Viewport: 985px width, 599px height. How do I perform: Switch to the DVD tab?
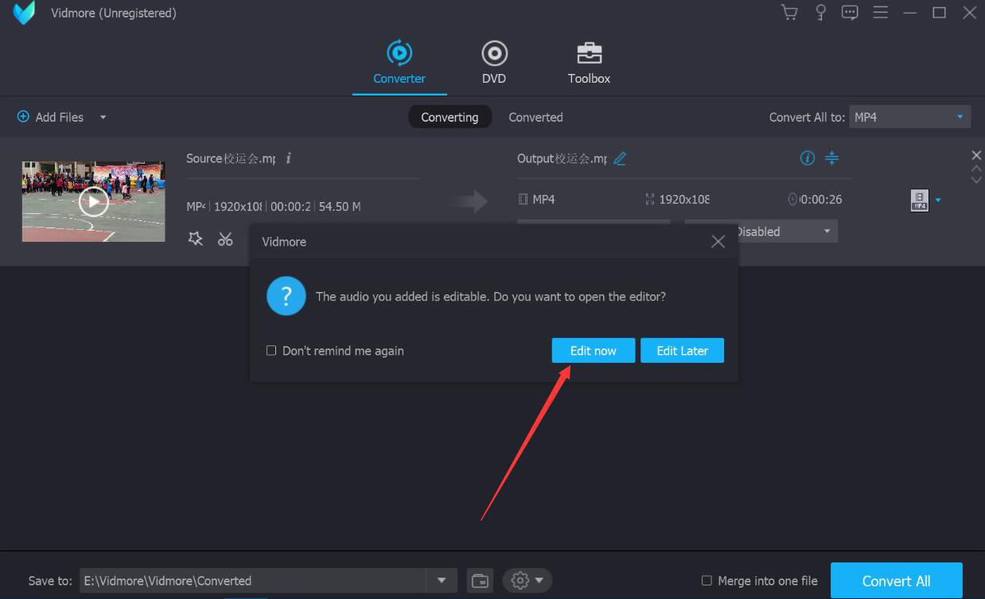pyautogui.click(x=494, y=63)
